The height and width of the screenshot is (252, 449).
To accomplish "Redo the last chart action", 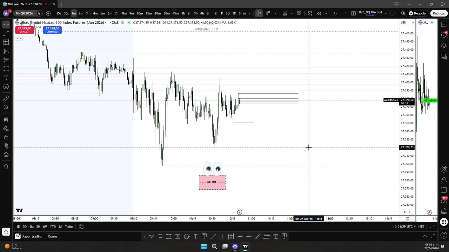I will click(x=344, y=13).
